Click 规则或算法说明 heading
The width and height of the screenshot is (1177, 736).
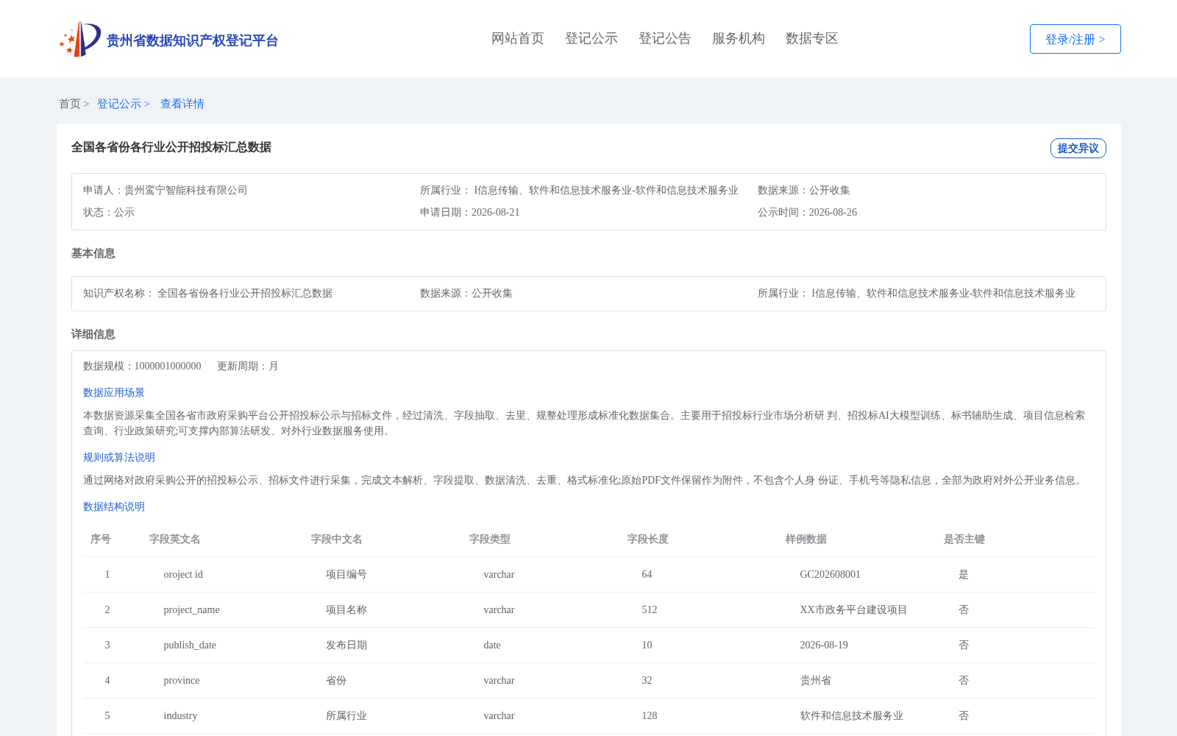pos(119,457)
